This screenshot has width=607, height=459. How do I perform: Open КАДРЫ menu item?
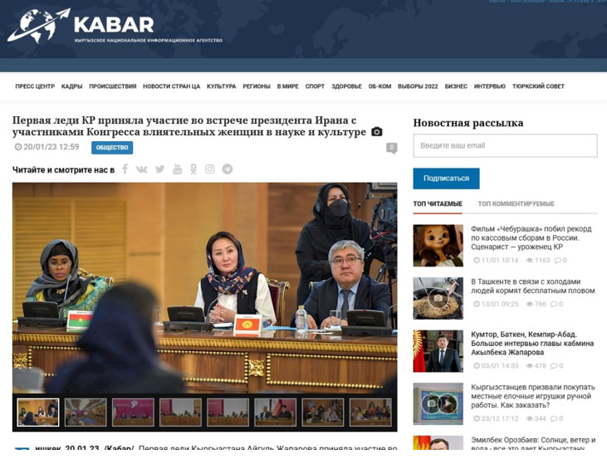point(71,86)
